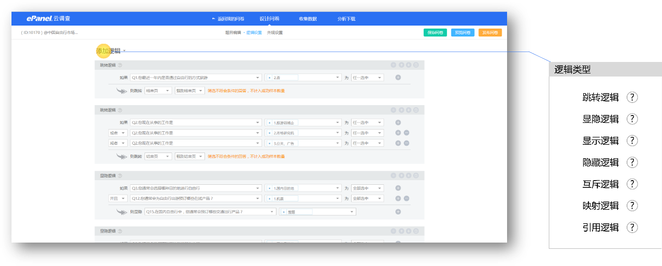Screen dimensions: 662x266
Task: Open the Q1 question dropdown
Action: point(196,78)
